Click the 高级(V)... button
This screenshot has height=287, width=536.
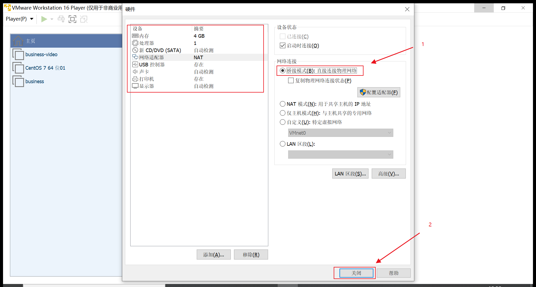pyautogui.click(x=389, y=174)
